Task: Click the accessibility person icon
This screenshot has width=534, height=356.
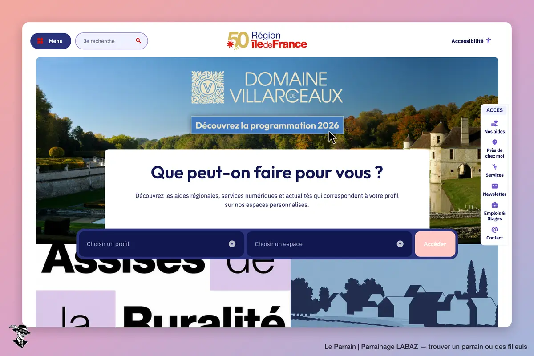Action: 489,41
